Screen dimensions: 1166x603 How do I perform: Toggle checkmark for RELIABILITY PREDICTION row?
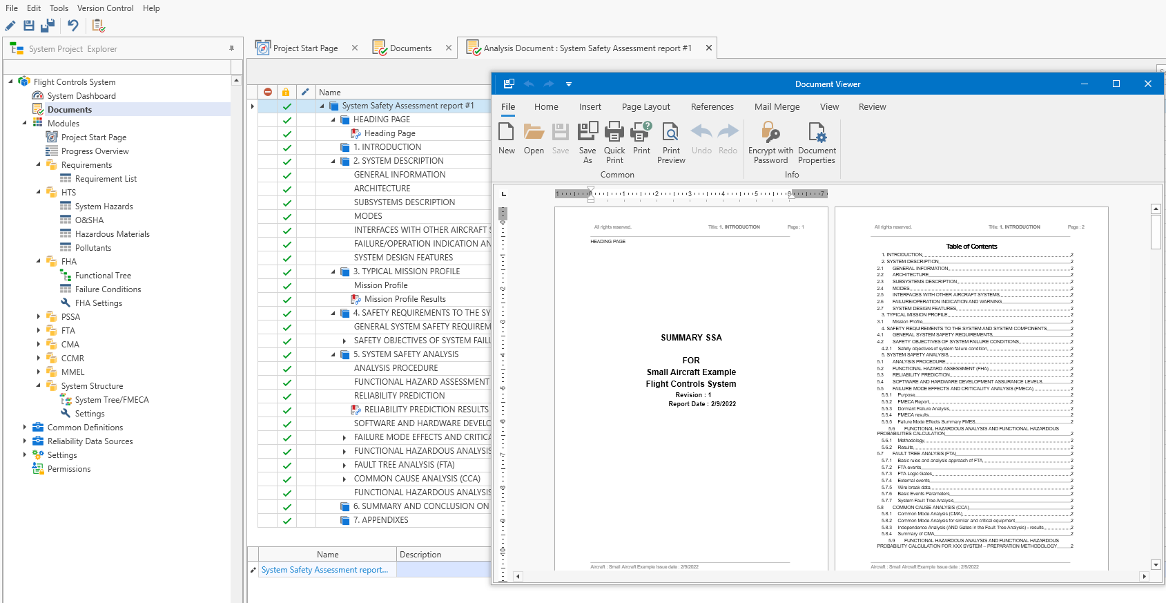pyautogui.click(x=286, y=396)
